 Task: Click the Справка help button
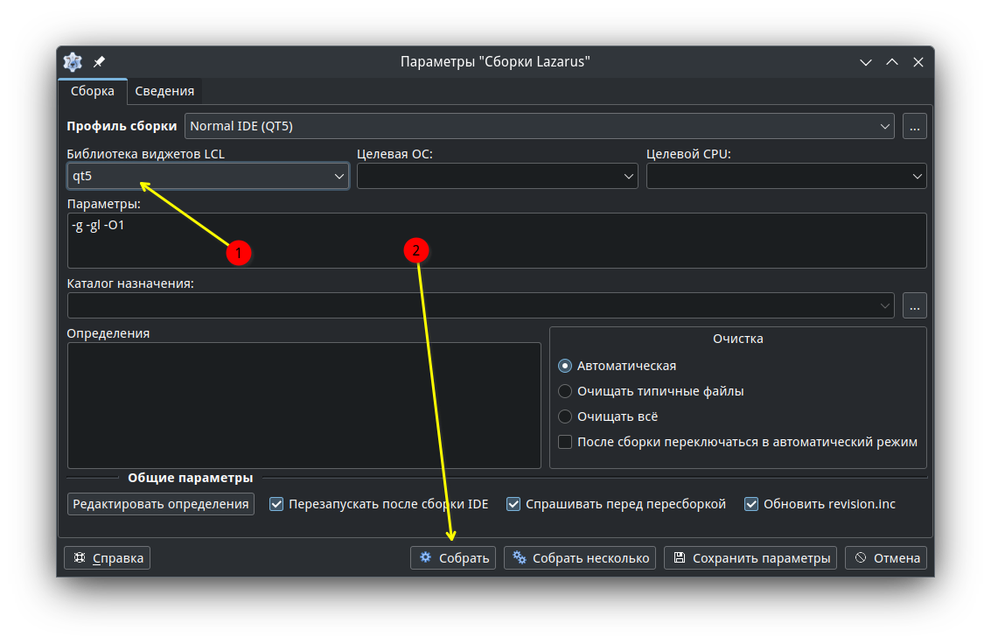[107, 557]
